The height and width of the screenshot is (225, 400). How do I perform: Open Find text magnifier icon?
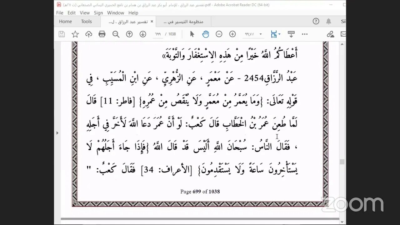click(x=116, y=34)
